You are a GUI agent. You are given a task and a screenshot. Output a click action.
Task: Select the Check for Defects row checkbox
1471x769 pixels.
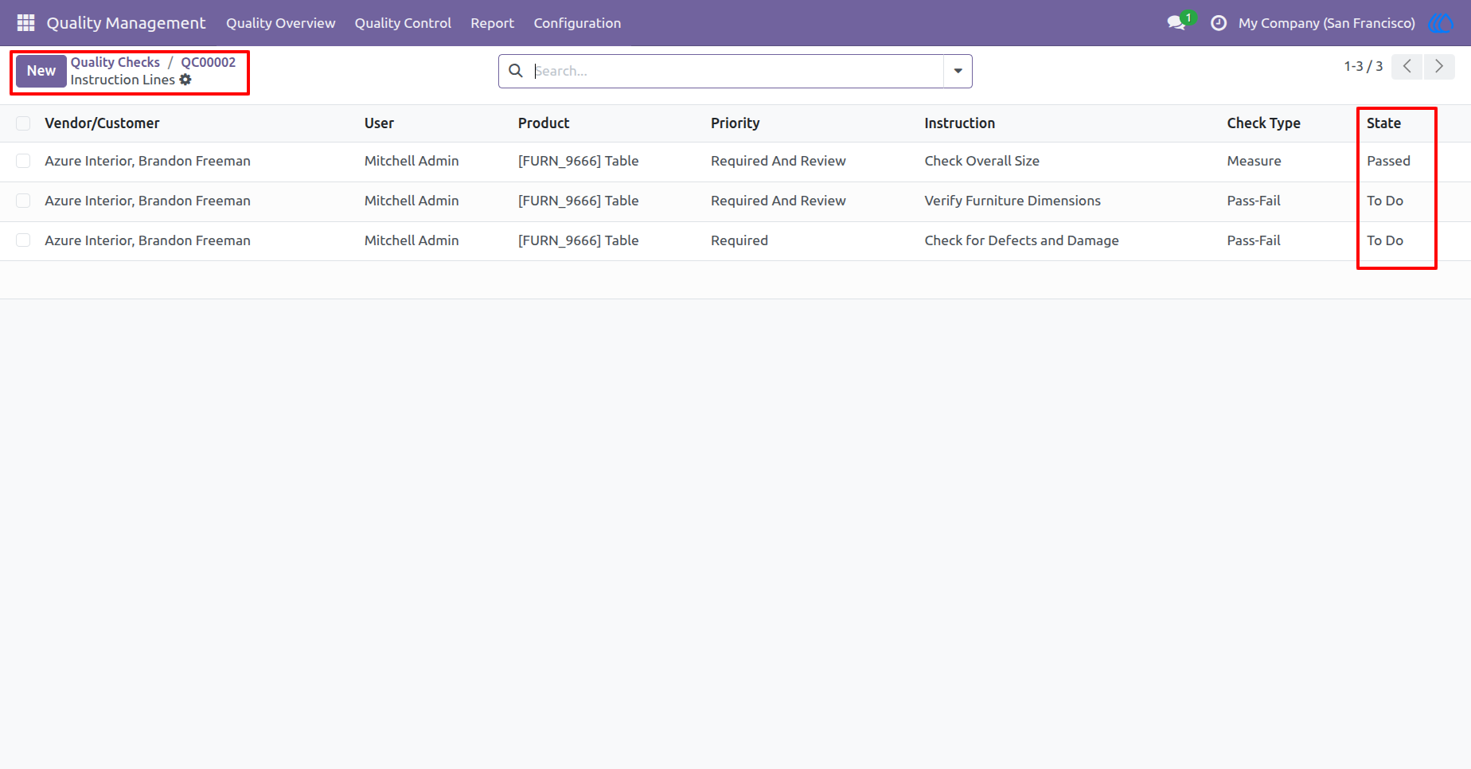[23, 240]
